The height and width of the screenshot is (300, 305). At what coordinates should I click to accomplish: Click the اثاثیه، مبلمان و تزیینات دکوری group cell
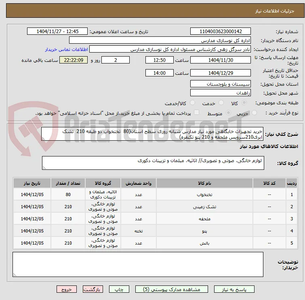[103, 194]
